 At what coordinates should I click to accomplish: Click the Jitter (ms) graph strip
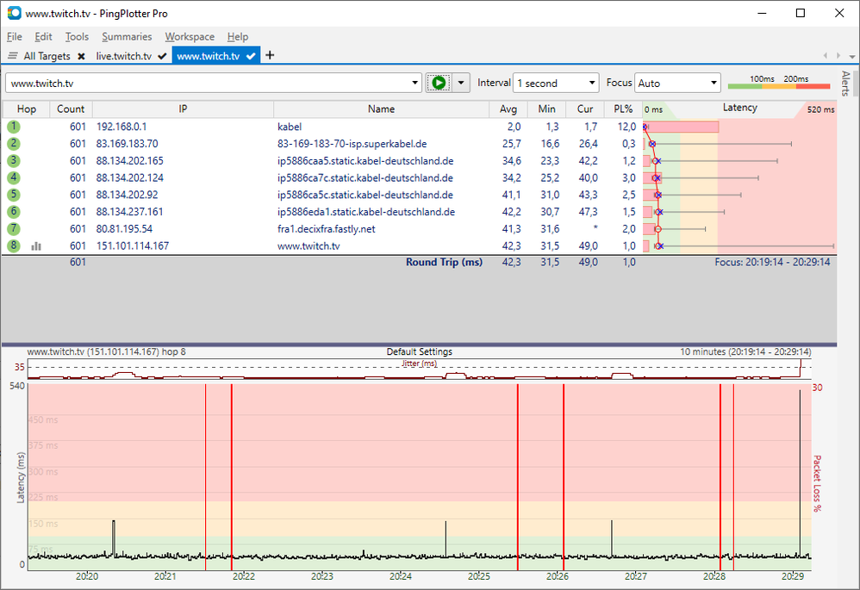[419, 369]
